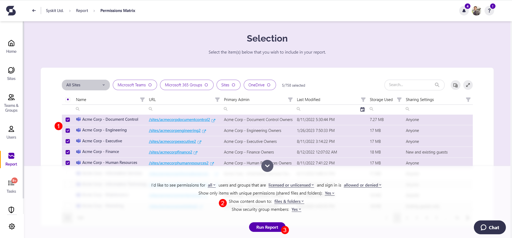Viewport: 512px width, 238px height.
Task: Filter the Storage Used column
Action: pyautogui.click(x=399, y=100)
